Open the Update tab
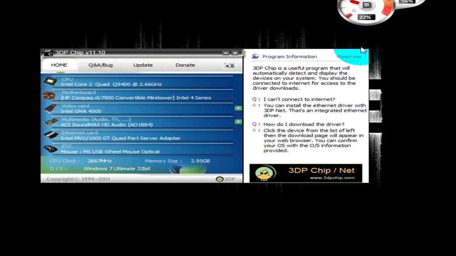 pos(143,65)
